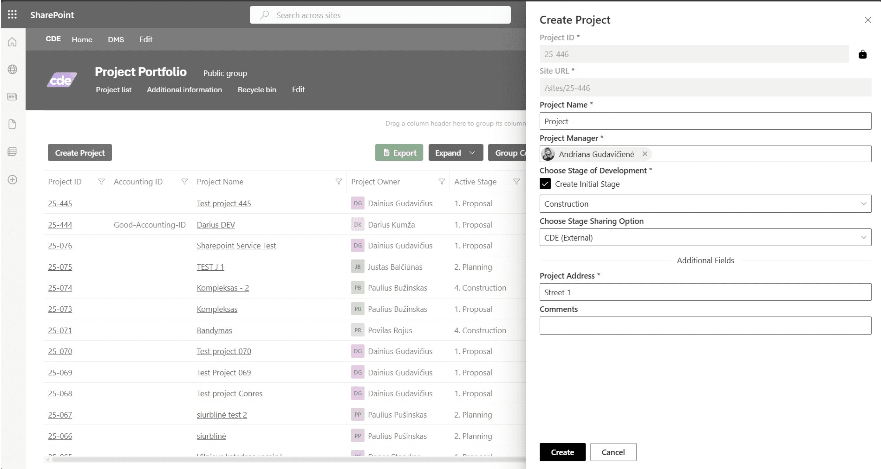Go to the Recycle bin tab

point(256,90)
